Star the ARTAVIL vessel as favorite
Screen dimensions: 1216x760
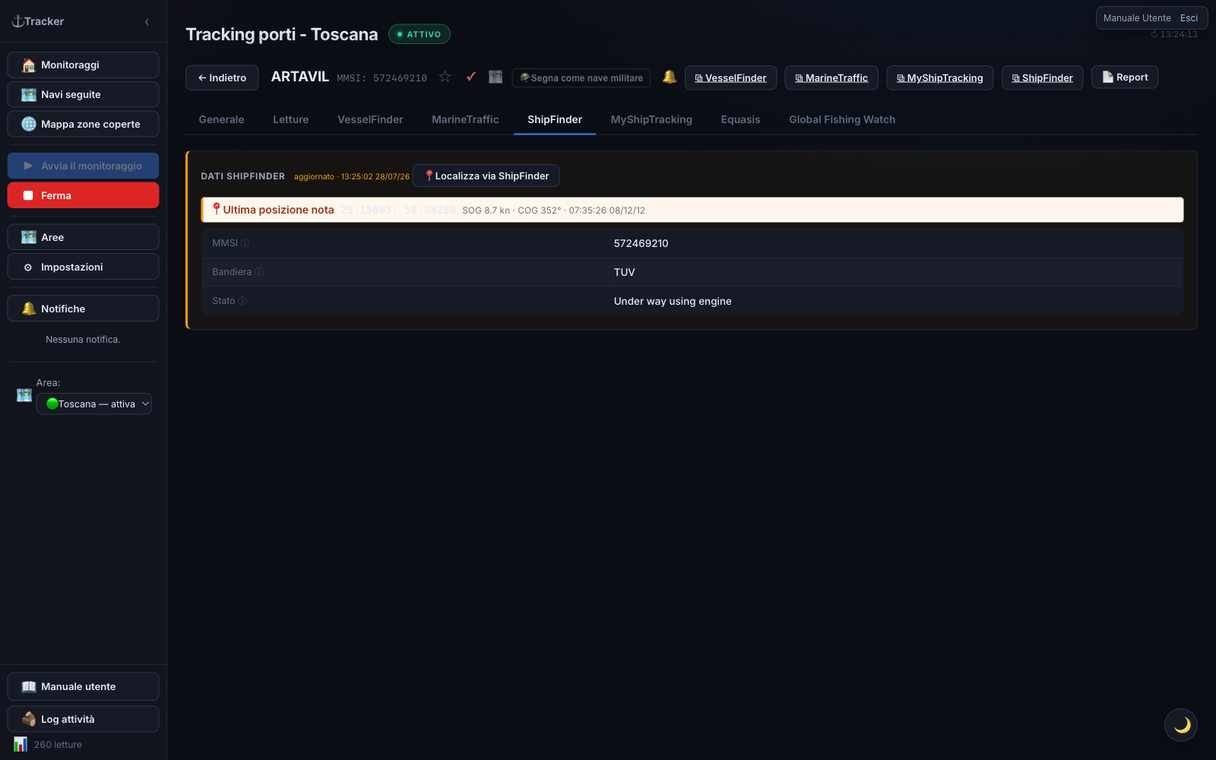click(x=445, y=77)
